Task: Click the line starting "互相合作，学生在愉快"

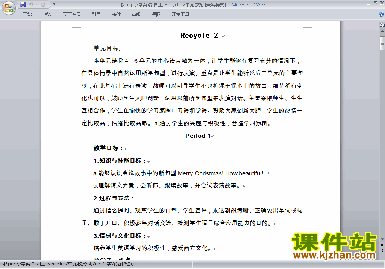Action: tap(192, 111)
